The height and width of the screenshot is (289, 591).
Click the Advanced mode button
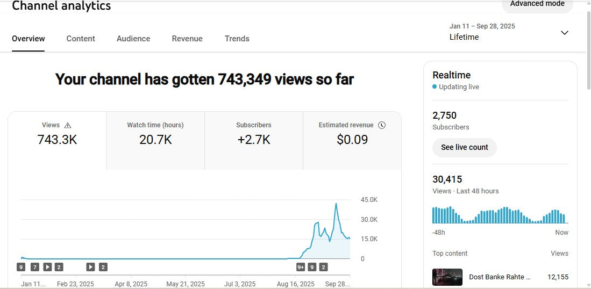coord(537,4)
